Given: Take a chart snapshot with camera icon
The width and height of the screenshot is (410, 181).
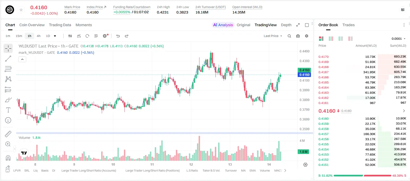Looking at the screenshot, I should point(298,36).
